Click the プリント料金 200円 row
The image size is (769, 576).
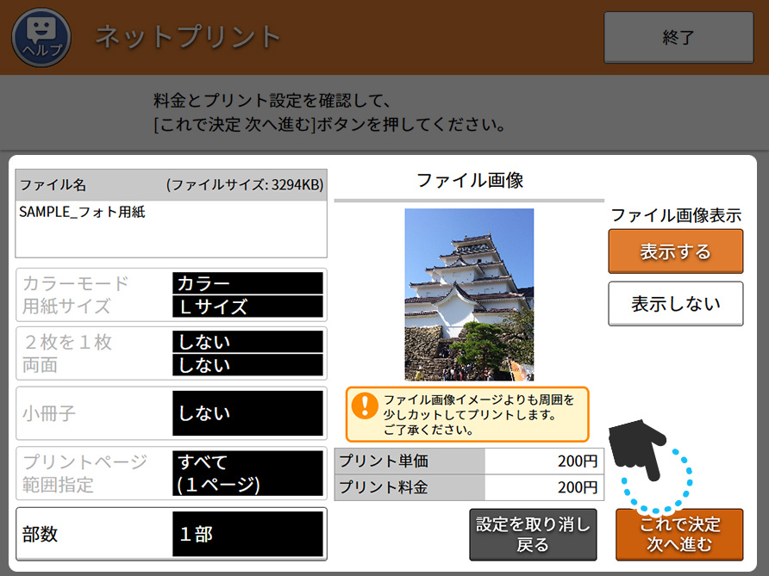469,487
